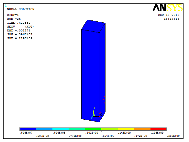The width and height of the screenshot is (189, 142).
Task: Click legend value .196E+09
Action: (x=157, y=133)
